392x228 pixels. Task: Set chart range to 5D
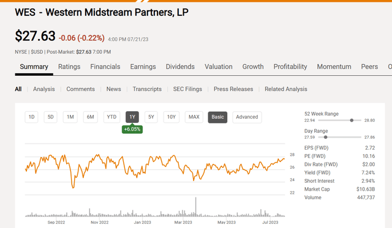point(50,117)
